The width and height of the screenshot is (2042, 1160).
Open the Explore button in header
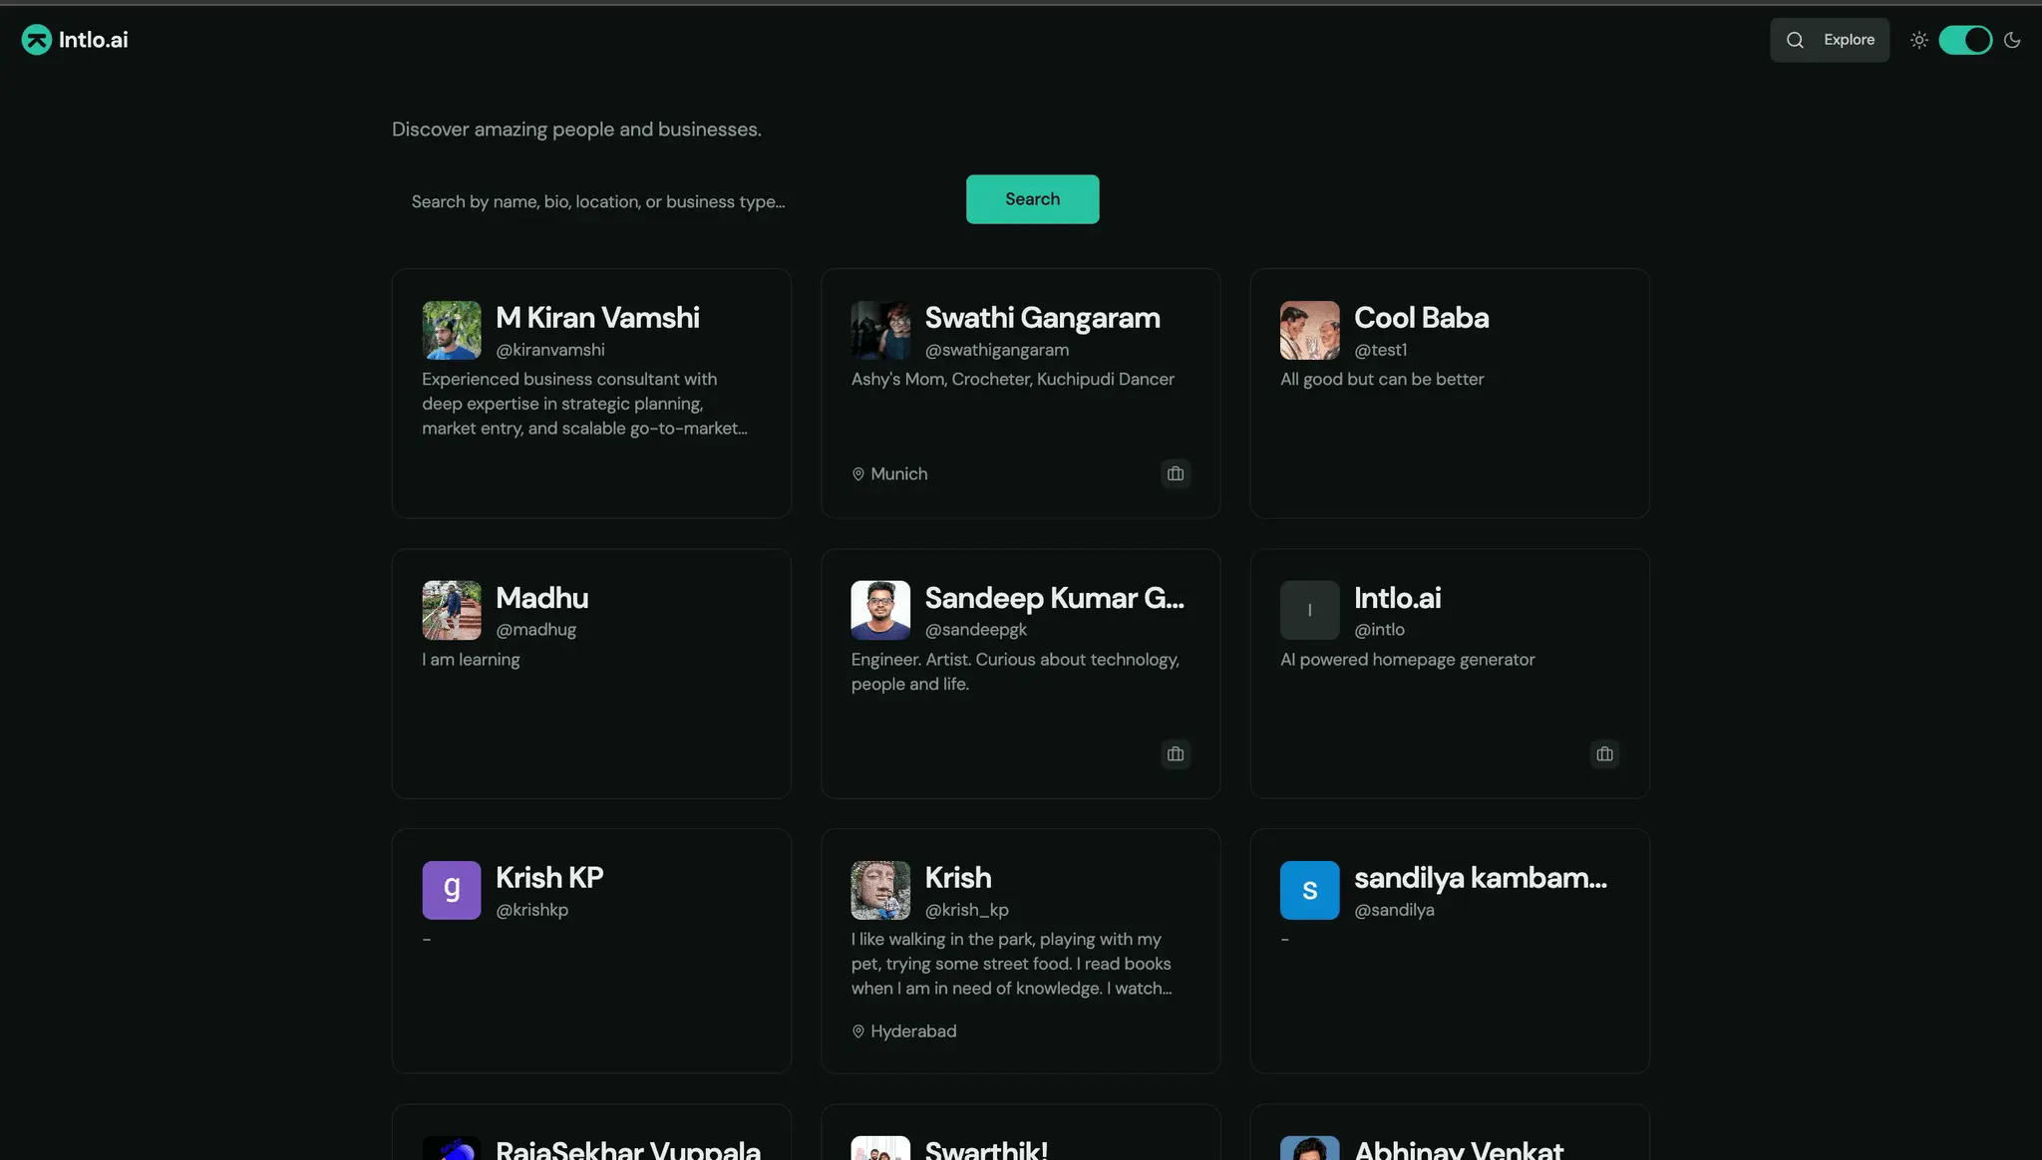[1830, 40]
